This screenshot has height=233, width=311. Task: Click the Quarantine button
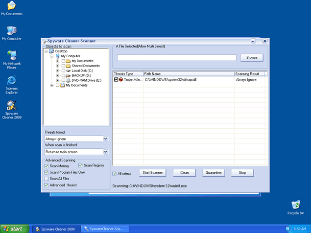coord(213,173)
